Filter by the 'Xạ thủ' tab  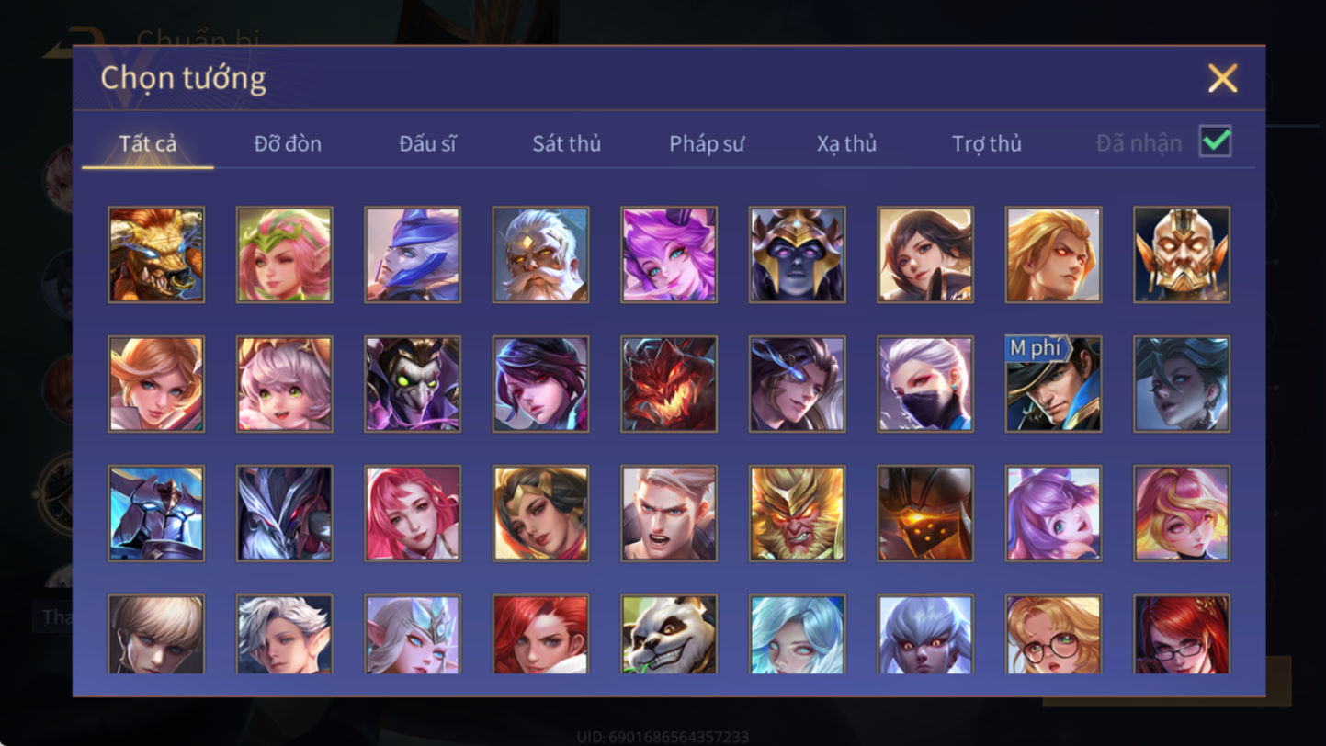point(846,143)
